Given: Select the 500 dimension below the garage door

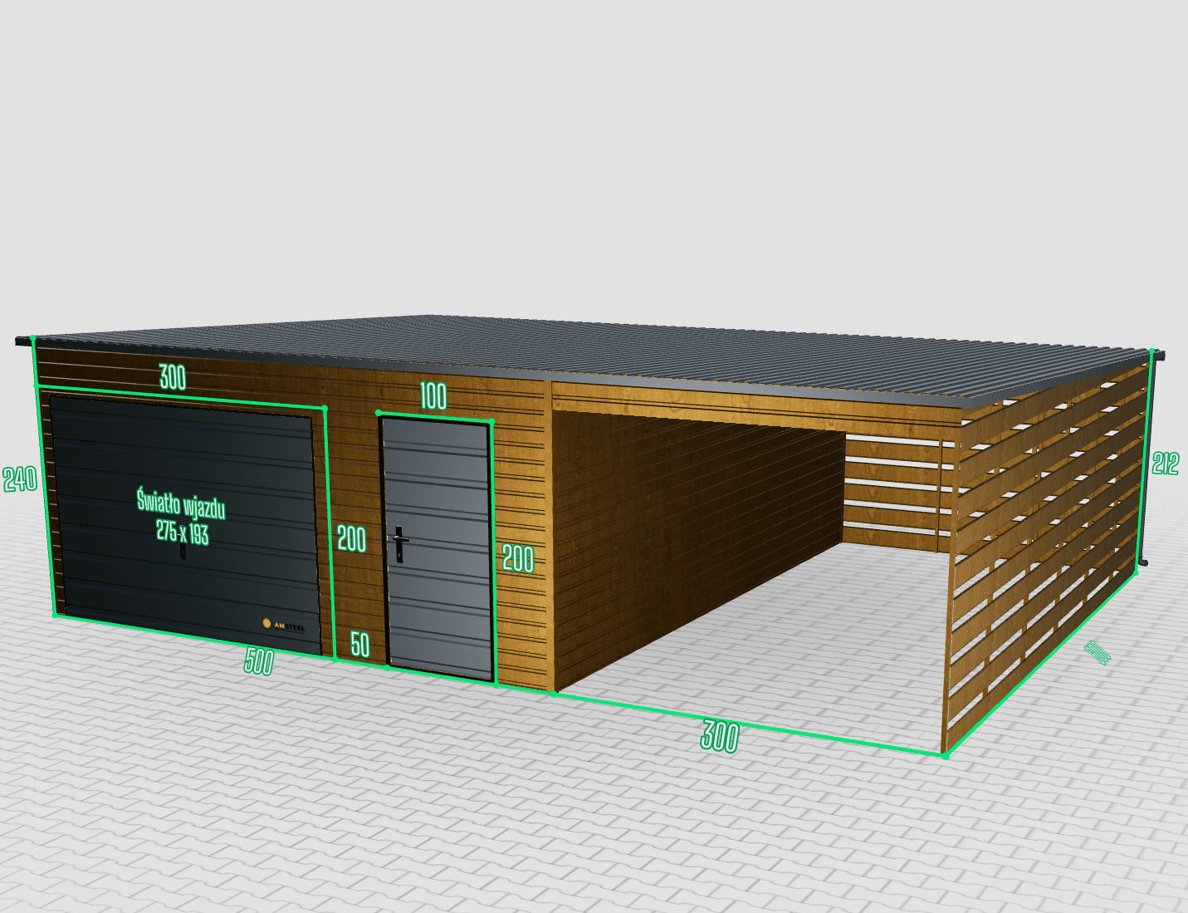Looking at the screenshot, I should (259, 661).
